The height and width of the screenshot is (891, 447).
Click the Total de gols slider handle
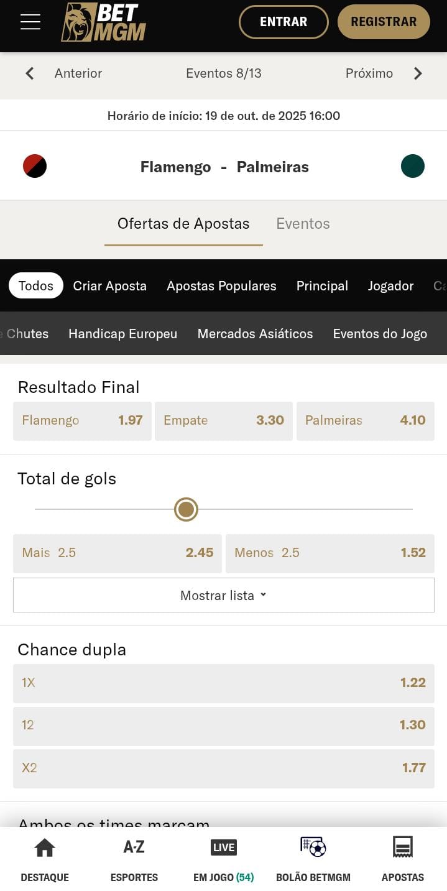186,509
